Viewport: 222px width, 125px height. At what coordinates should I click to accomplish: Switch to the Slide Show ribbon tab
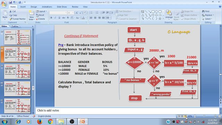(x=62, y=7)
